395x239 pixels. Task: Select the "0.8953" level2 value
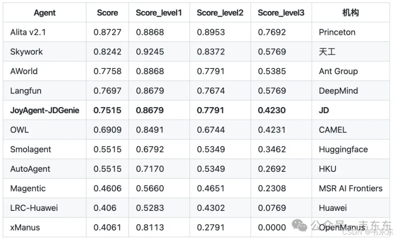(211, 32)
